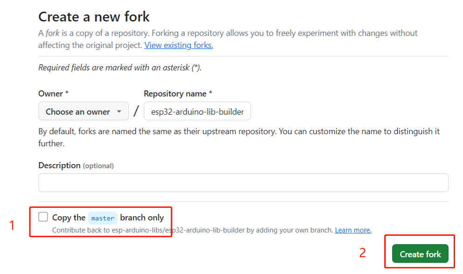Click the Create a new fork heading
The image size is (463, 274).
pos(94,16)
